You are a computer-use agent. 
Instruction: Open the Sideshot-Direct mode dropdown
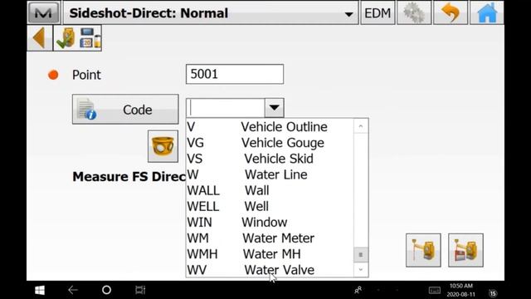[x=211, y=13]
